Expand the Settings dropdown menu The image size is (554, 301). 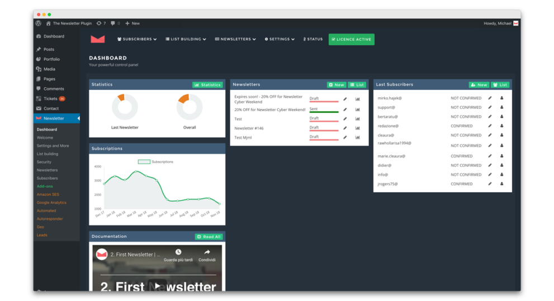[x=280, y=39]
